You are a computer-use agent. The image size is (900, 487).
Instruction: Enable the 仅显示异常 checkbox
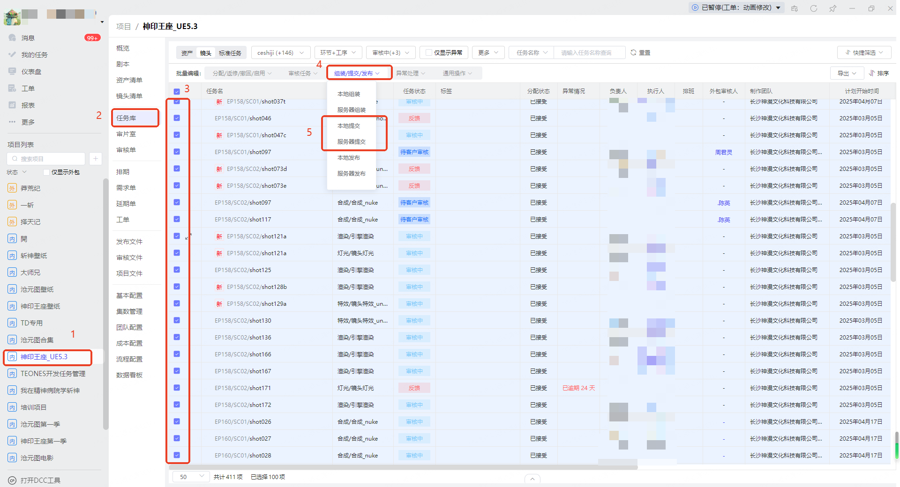[x=428, y=53]
